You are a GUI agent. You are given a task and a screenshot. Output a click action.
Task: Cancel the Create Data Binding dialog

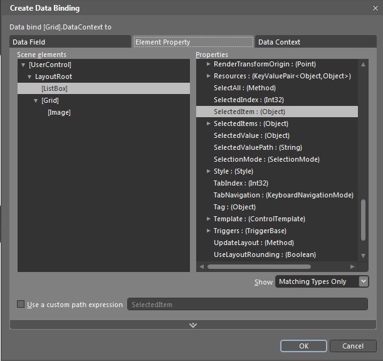point(353,346)
